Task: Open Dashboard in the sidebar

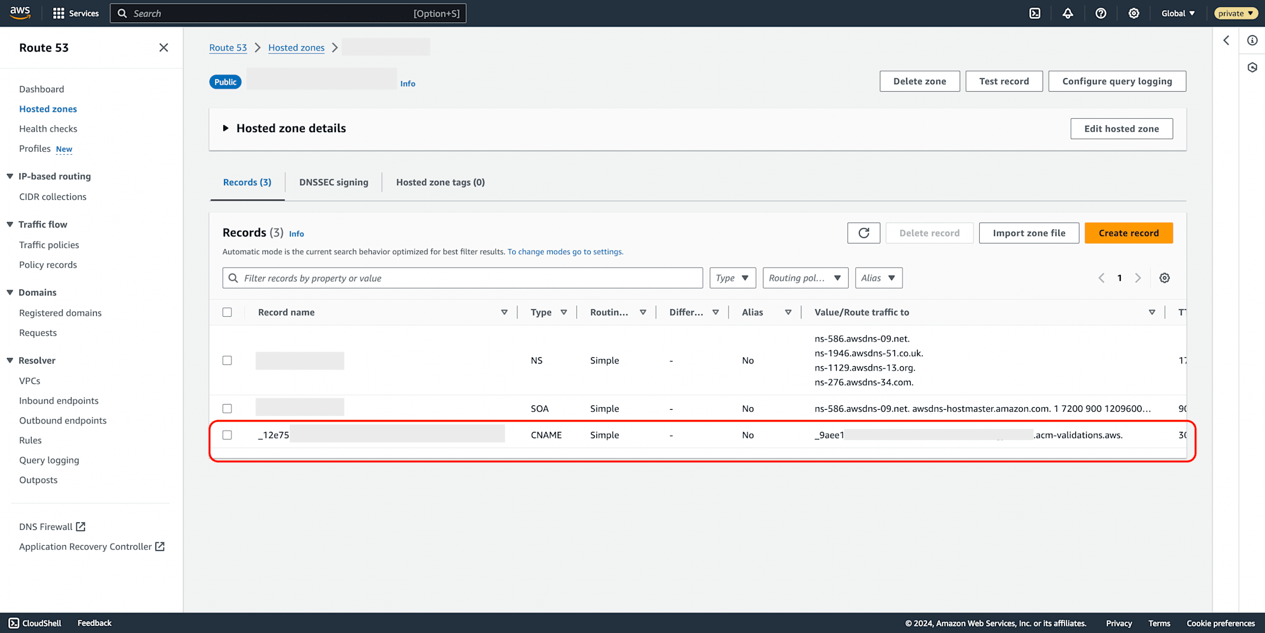Action: (42, 89)
